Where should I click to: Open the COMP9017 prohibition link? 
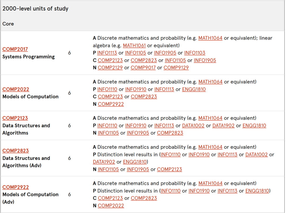tap(143, 68)
